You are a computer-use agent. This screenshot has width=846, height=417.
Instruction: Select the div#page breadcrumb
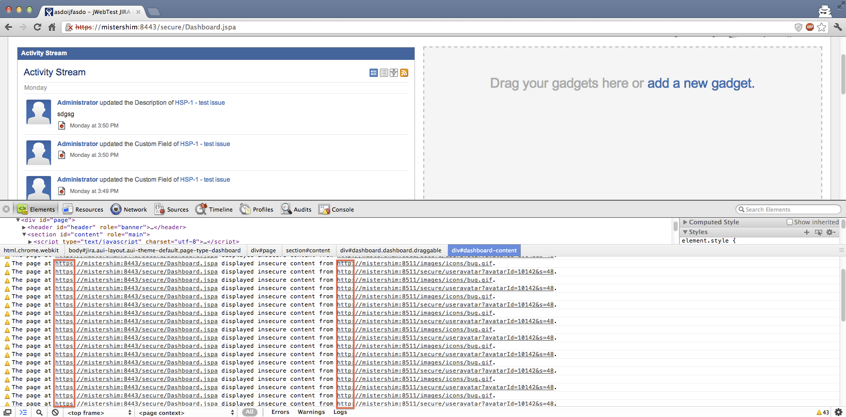(263, 250)
